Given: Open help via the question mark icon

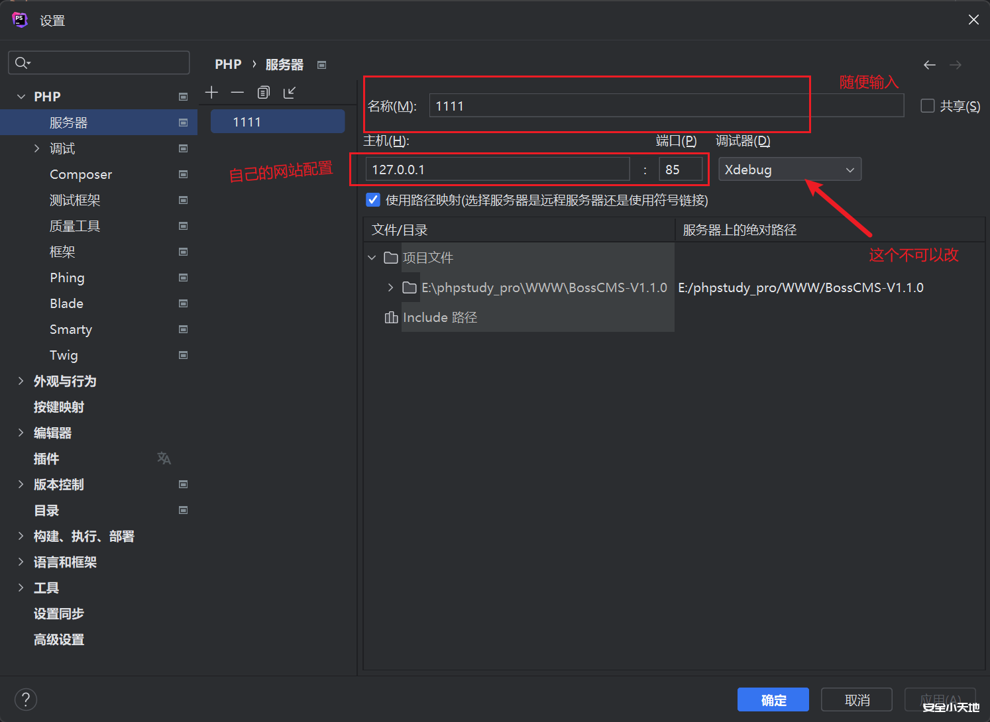Looking at the screenshot, I should (x=26, y=699).
